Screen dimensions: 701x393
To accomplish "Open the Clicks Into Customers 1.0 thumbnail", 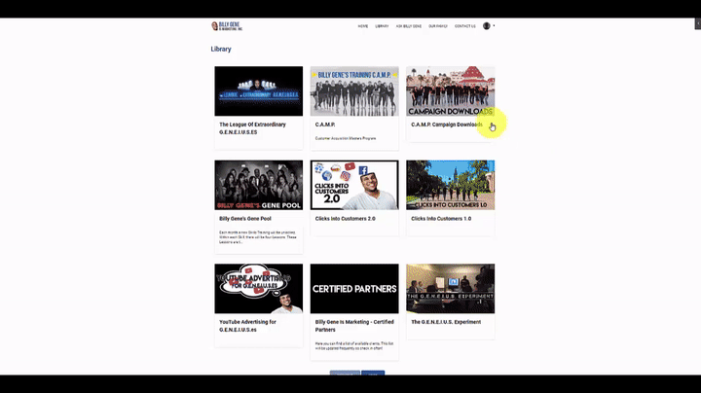I will point(450,185).
